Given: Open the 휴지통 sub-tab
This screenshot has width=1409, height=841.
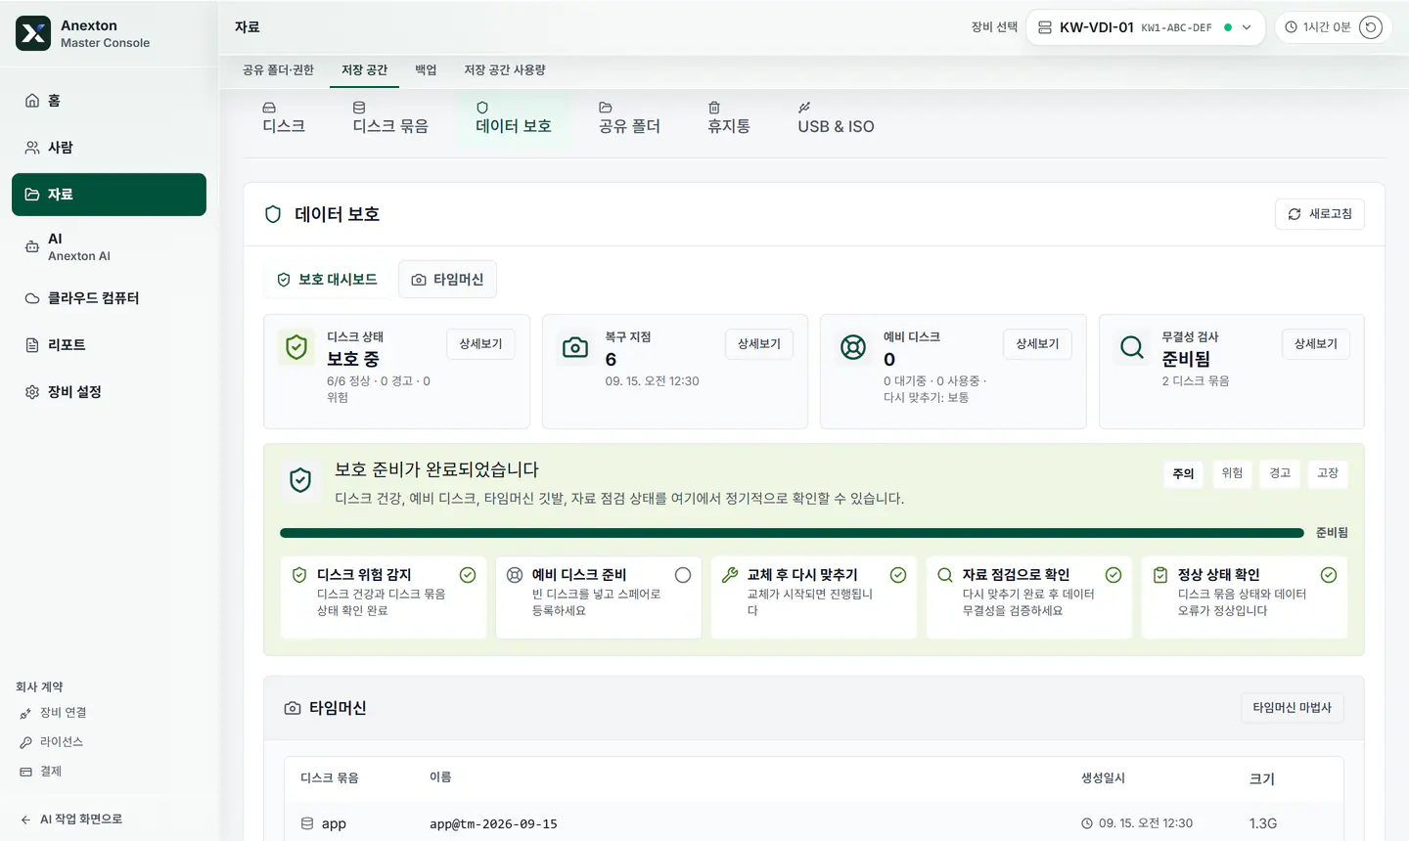Looking at the screenshot, I should [x=729, y=118].
